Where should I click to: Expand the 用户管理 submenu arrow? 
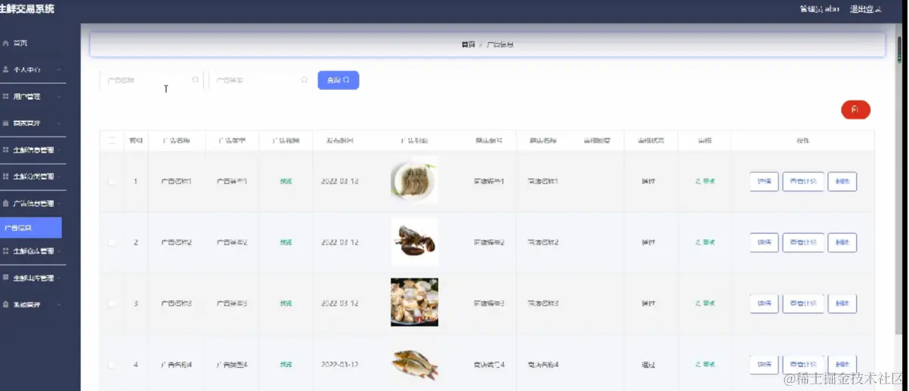[59, 97]
